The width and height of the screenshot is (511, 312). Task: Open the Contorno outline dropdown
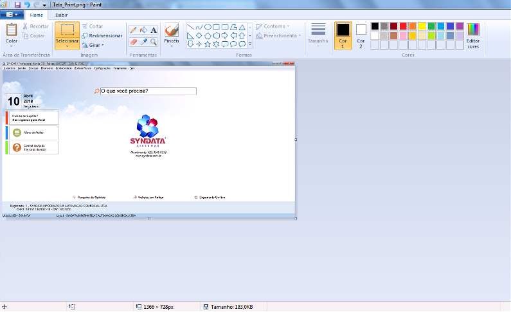273,26
